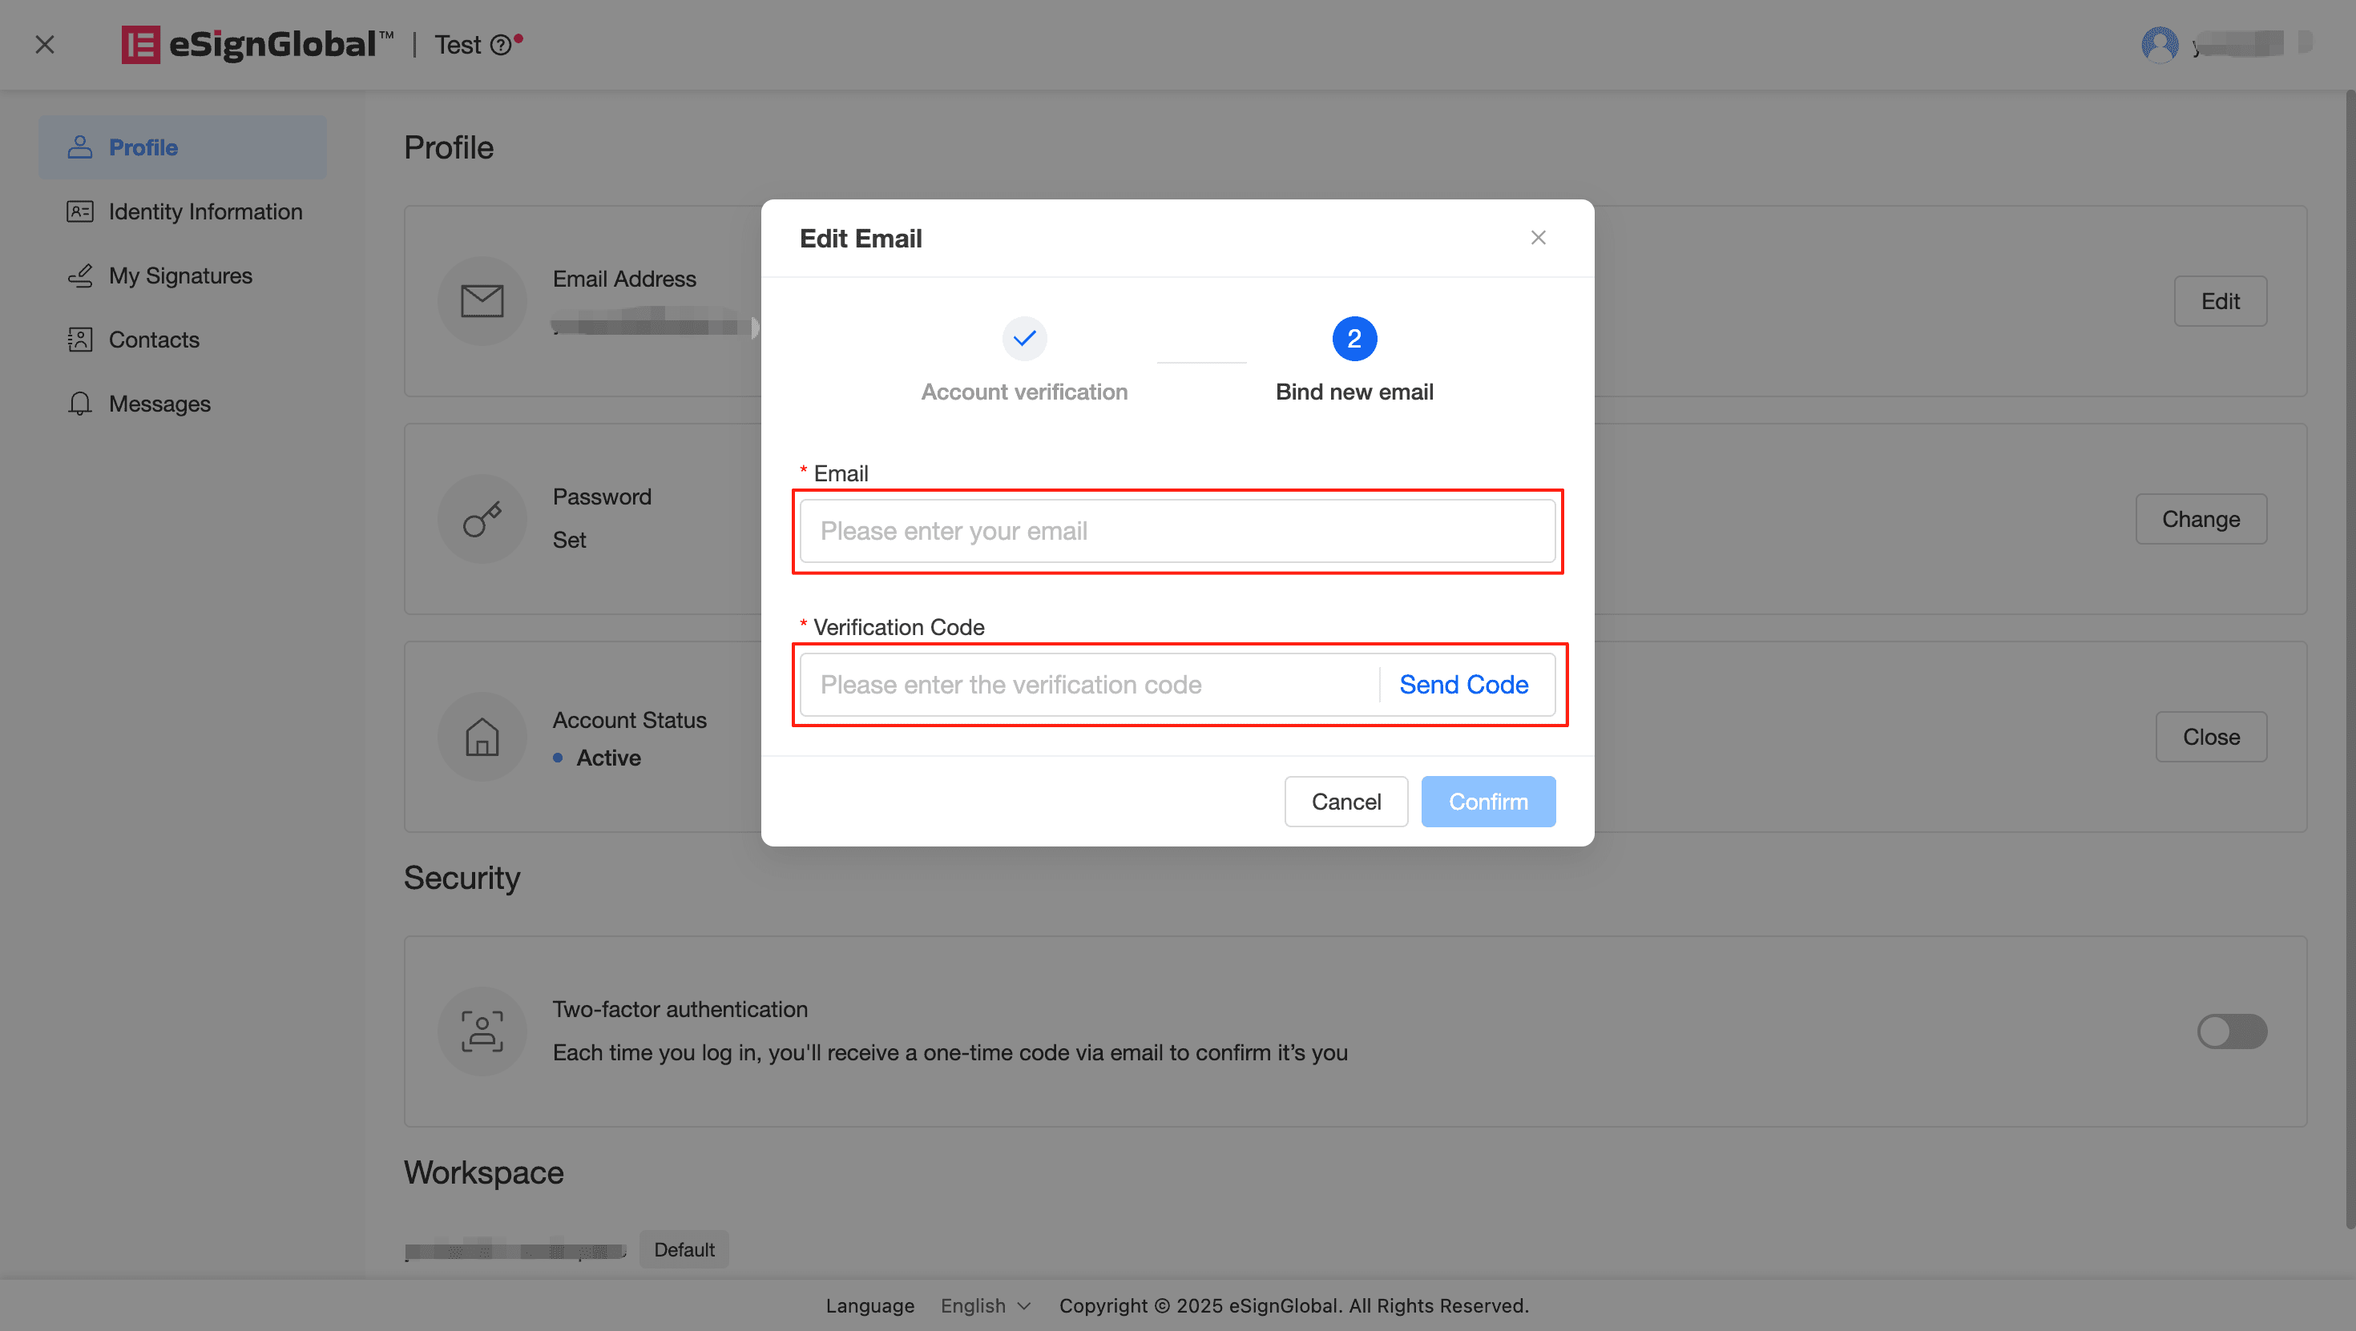Click the house icon beside Account Status
The width and height of the screenshot is (2356, 1331).
point(482,737)
